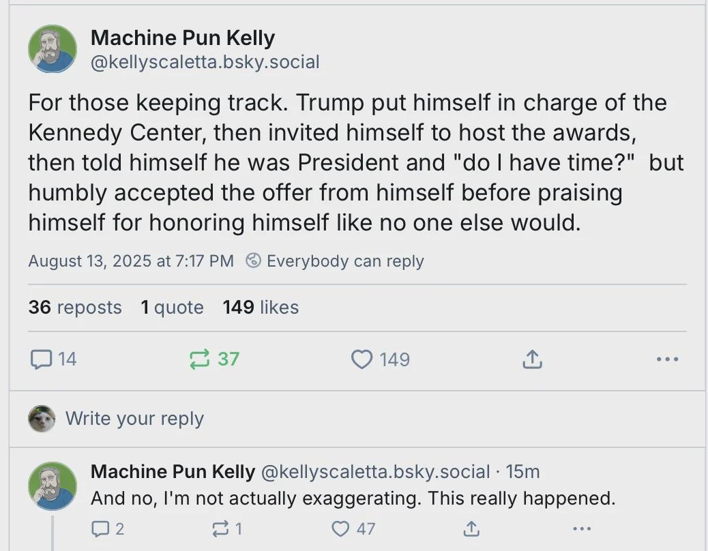This screenshot has height=551, width=708.
Task: Repost the "not actually exaggerating" reply
Action: pos(221,528)
